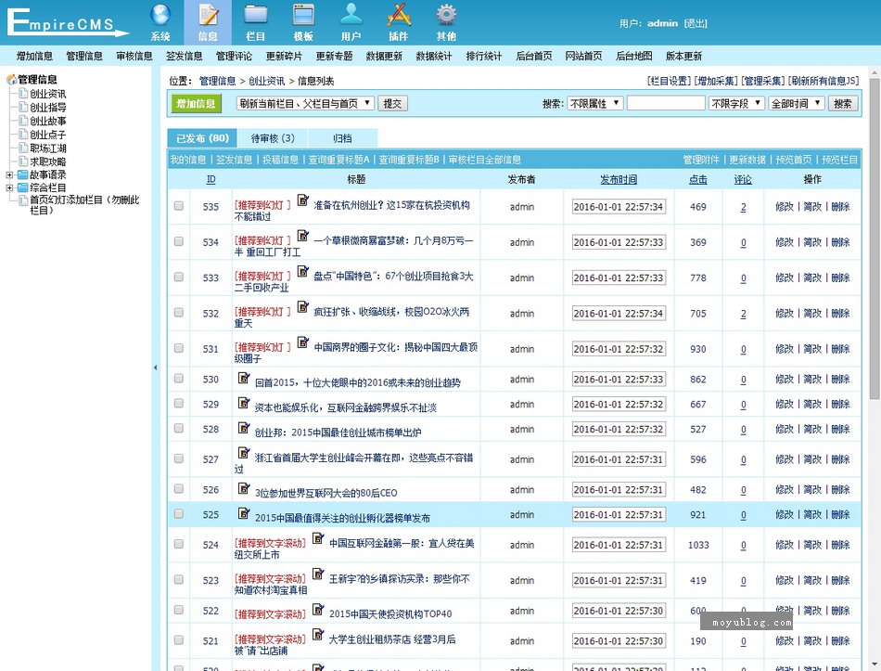Open the 栏目设置 link
This screenshot has height=671, width=881.
point(670,81)
